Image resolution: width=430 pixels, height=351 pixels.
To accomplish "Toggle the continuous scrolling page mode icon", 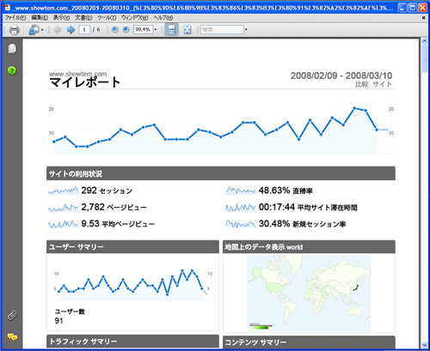I will point(171,29).
